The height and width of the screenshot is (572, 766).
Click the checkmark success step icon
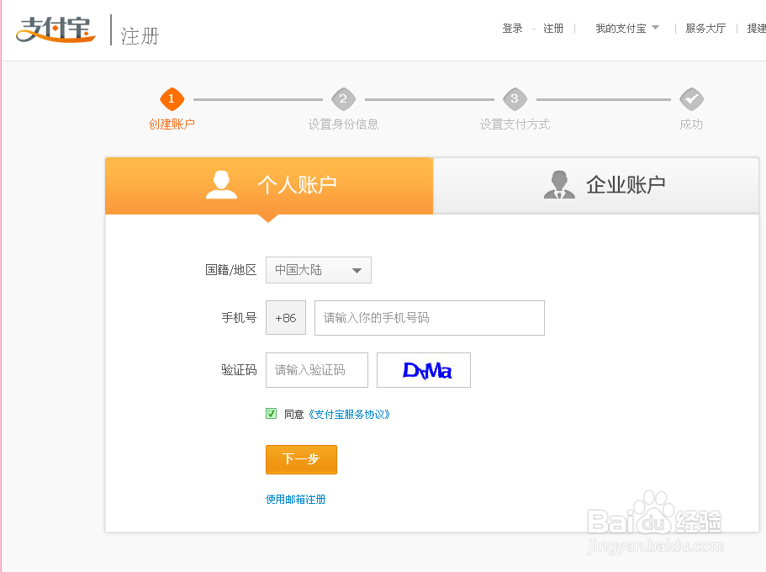(691, 99)
